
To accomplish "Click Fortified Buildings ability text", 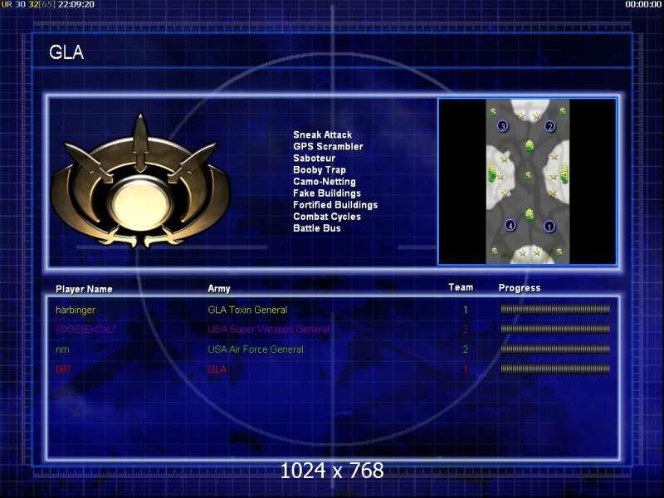I will [x=335, y=205].
